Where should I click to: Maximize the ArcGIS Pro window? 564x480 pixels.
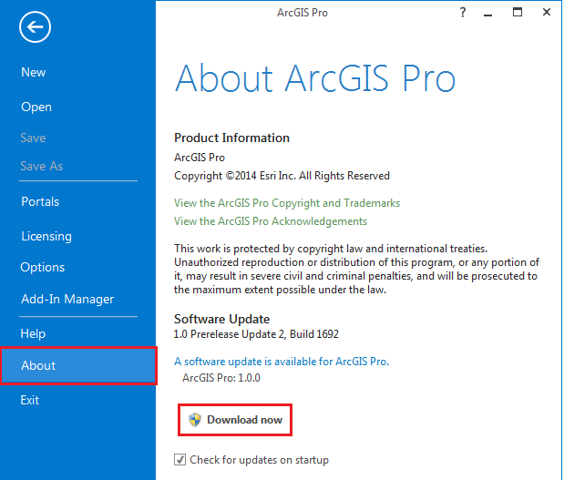pos(518,12)
